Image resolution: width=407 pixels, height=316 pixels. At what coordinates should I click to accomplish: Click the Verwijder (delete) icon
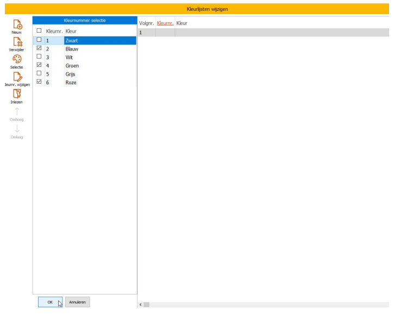click(17, 41)
